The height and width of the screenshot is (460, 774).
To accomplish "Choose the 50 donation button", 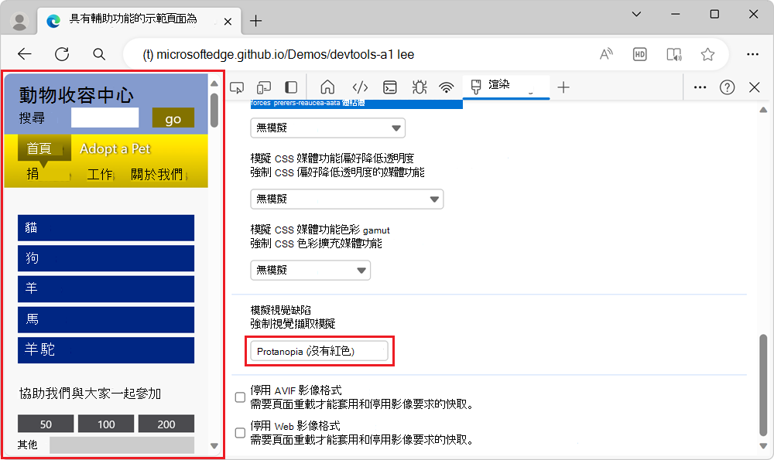I will coord(46,424).
